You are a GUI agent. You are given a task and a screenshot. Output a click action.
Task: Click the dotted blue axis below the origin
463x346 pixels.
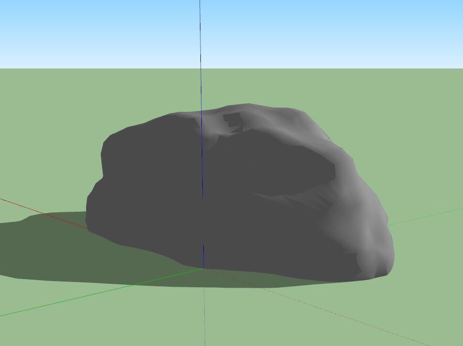(x=205, y=311)
